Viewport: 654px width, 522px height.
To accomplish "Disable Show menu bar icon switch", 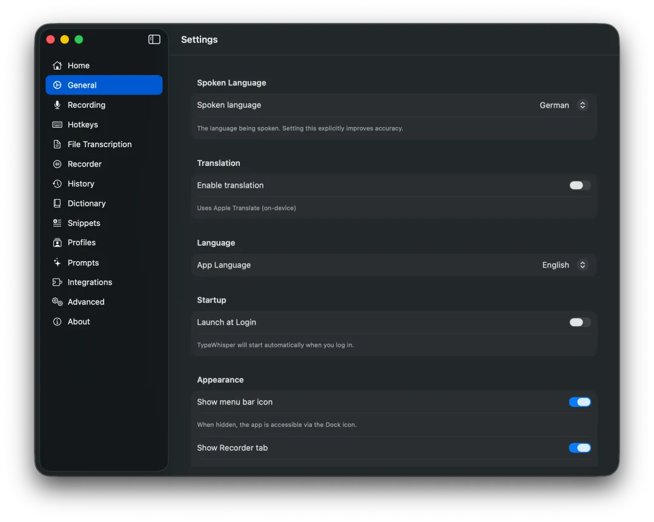I will coord(580,402).
